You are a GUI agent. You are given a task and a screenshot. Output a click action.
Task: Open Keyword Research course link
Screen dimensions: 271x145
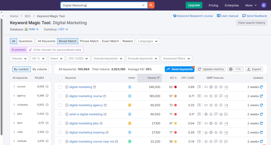[193, 16]
